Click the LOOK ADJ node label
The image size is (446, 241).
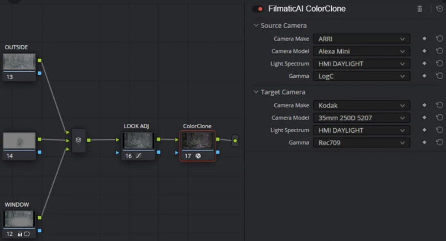tap(136, 126)
